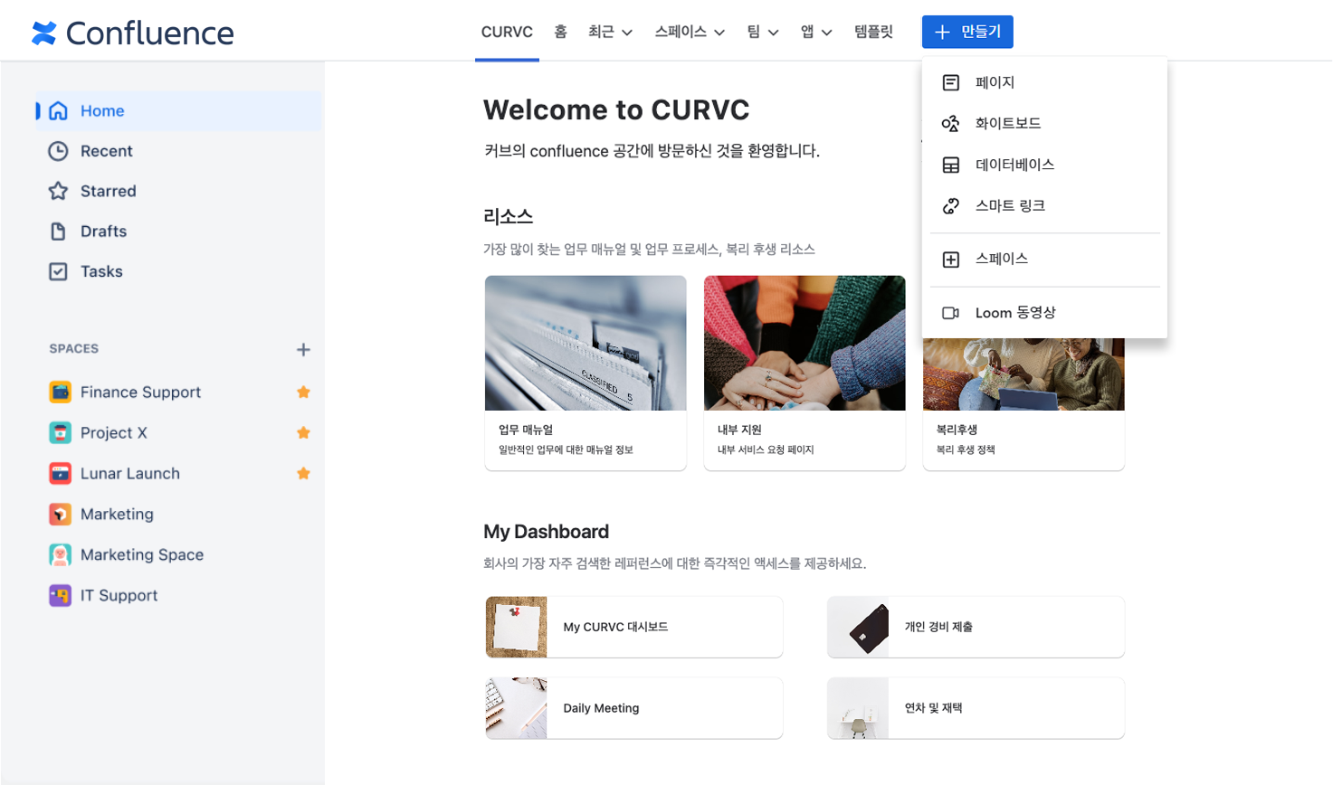Viewport: 1333px width, 785px height.
Task: Click the 업무 매뉴얼 card title
Action: click(x=526, y=430)
